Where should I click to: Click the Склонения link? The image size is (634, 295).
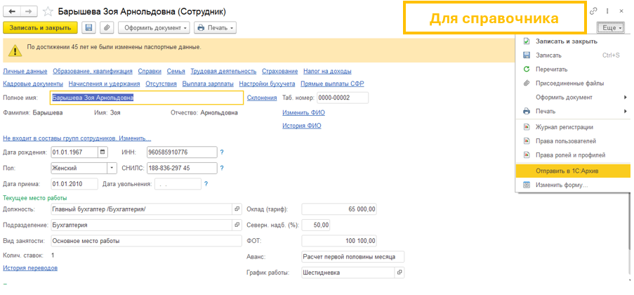tap(262, 98)
